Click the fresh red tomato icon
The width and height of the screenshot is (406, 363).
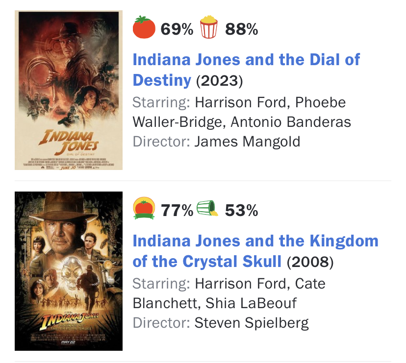pyautogui.click(x=144, y=28)
